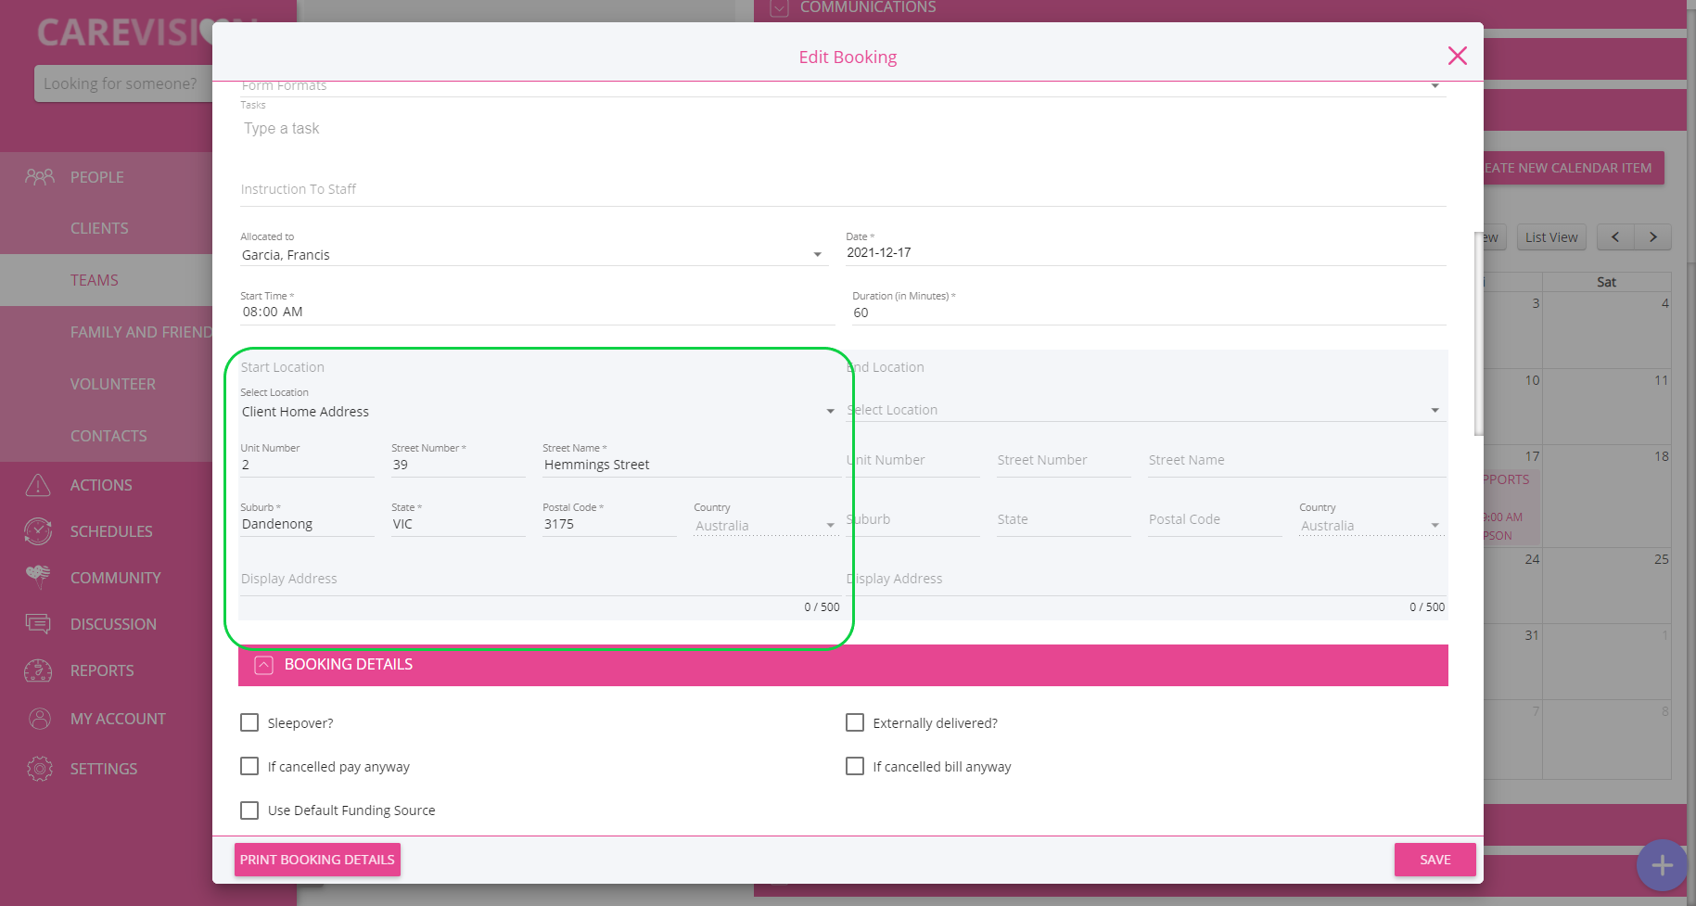Collapse the Booking Details section icon

(264, 665)
